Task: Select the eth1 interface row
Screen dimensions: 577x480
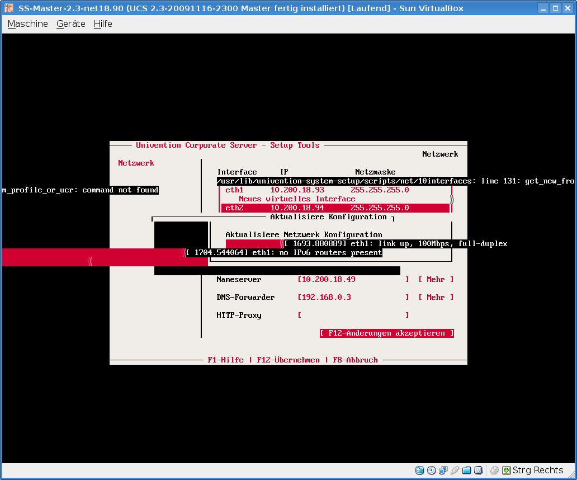Action: pyautogui.click(x=334, y=190)
